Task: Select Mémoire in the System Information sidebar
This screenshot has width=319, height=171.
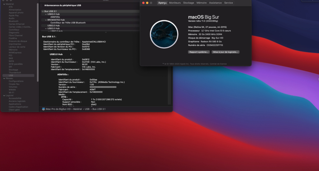Action: pyautogui.click(x=13, y=50)
